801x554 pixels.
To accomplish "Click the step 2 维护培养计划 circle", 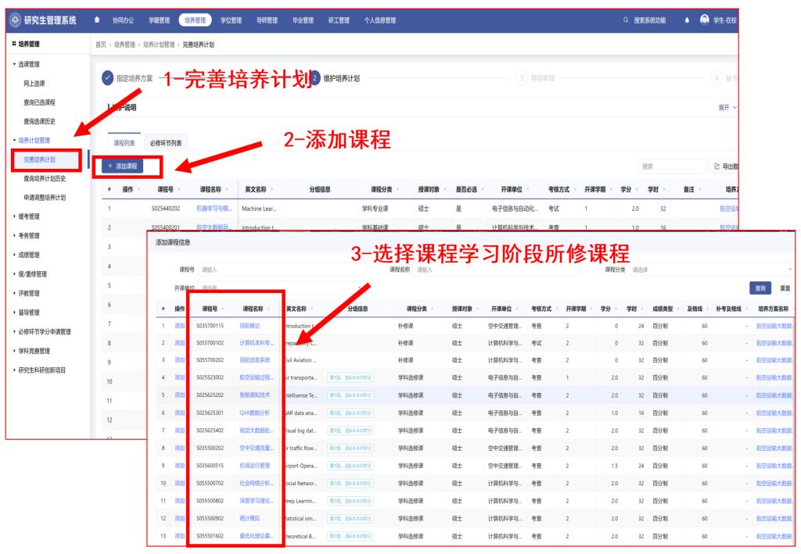I will 315,78.
